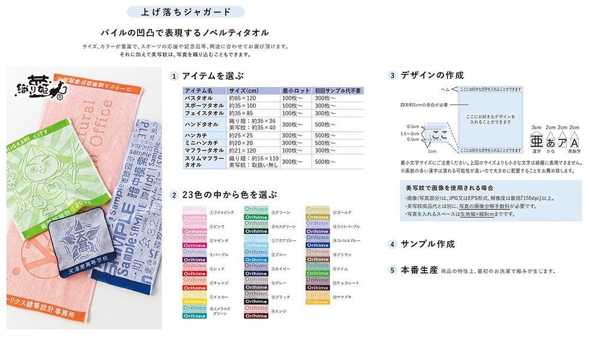Click the step 4 number circle
The height and width of the screenshot is (337, 589).
(x=392, y=243)
